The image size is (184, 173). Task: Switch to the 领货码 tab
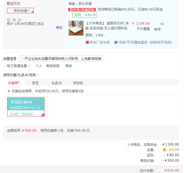pyautogui.click(x=78, y=83)
